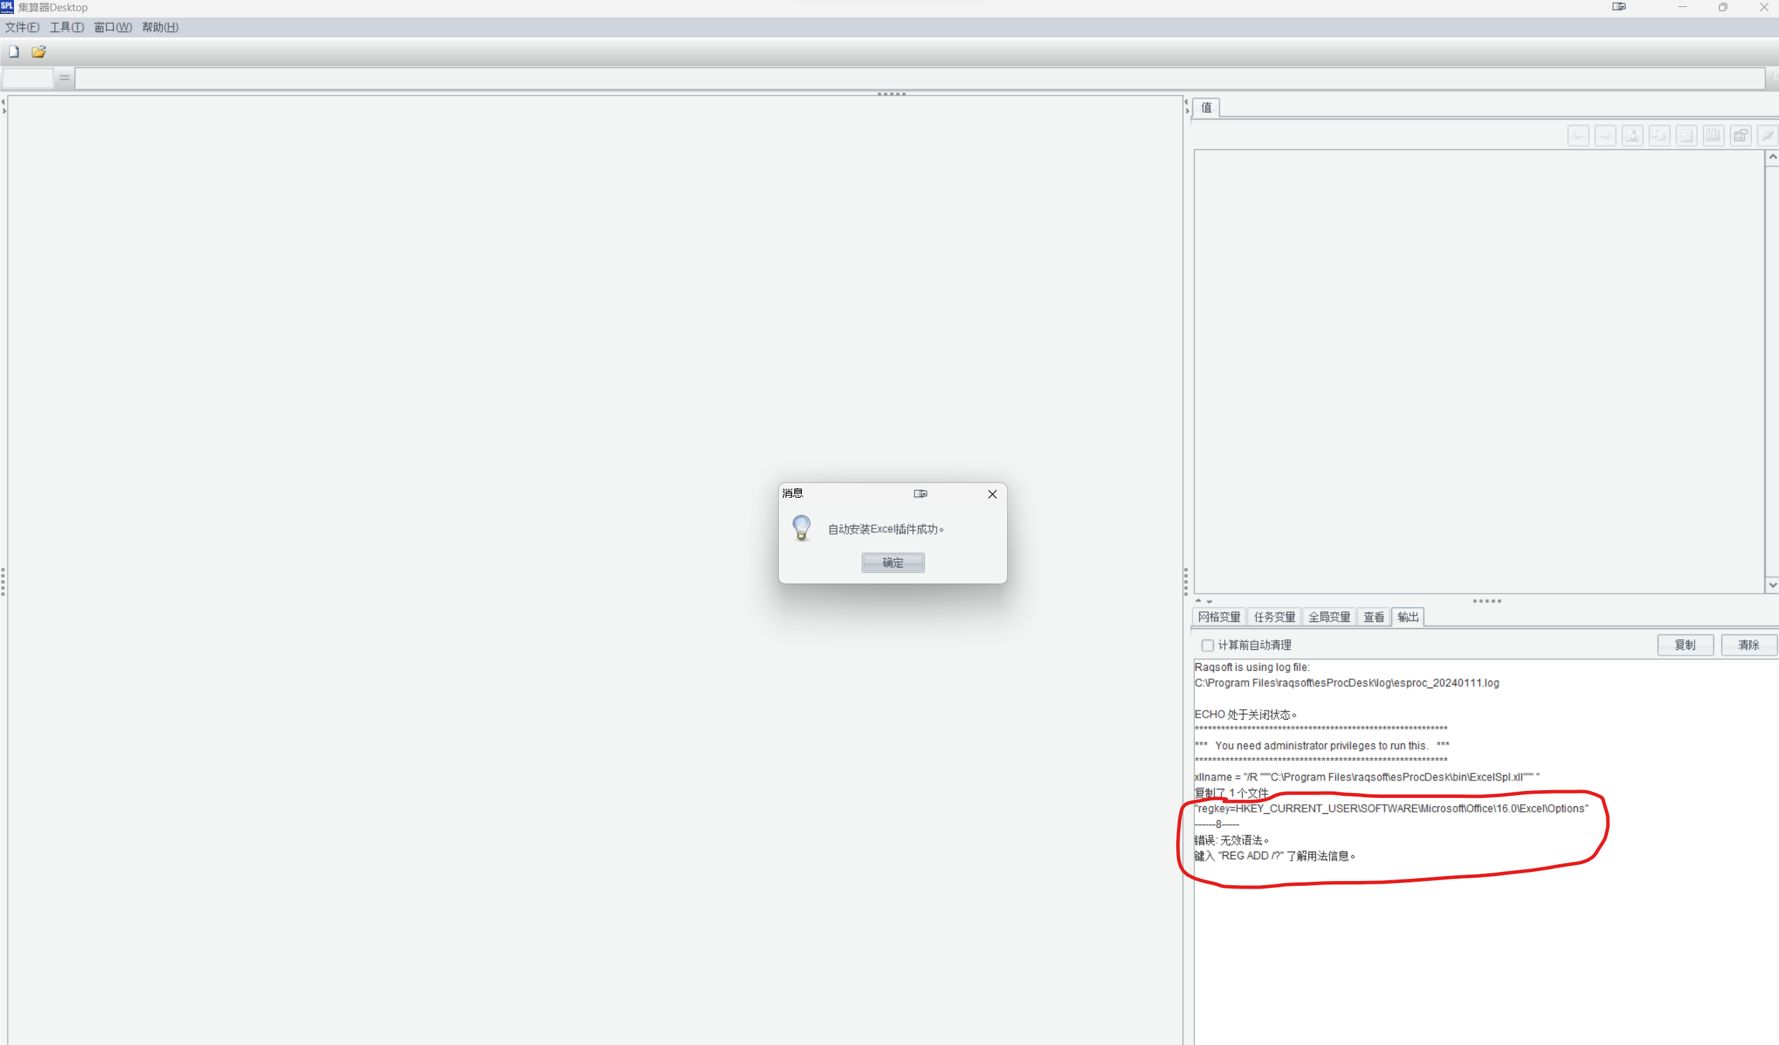This screenshot has width=1779, height=1045.
Task: Click the back arrow in value panel
Action: (1578, 135)
